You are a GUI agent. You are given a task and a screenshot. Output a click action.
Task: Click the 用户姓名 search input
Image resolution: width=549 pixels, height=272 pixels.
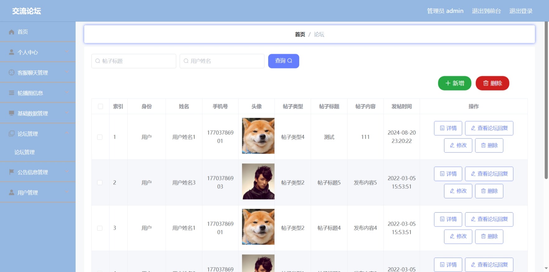coord(222,61)
